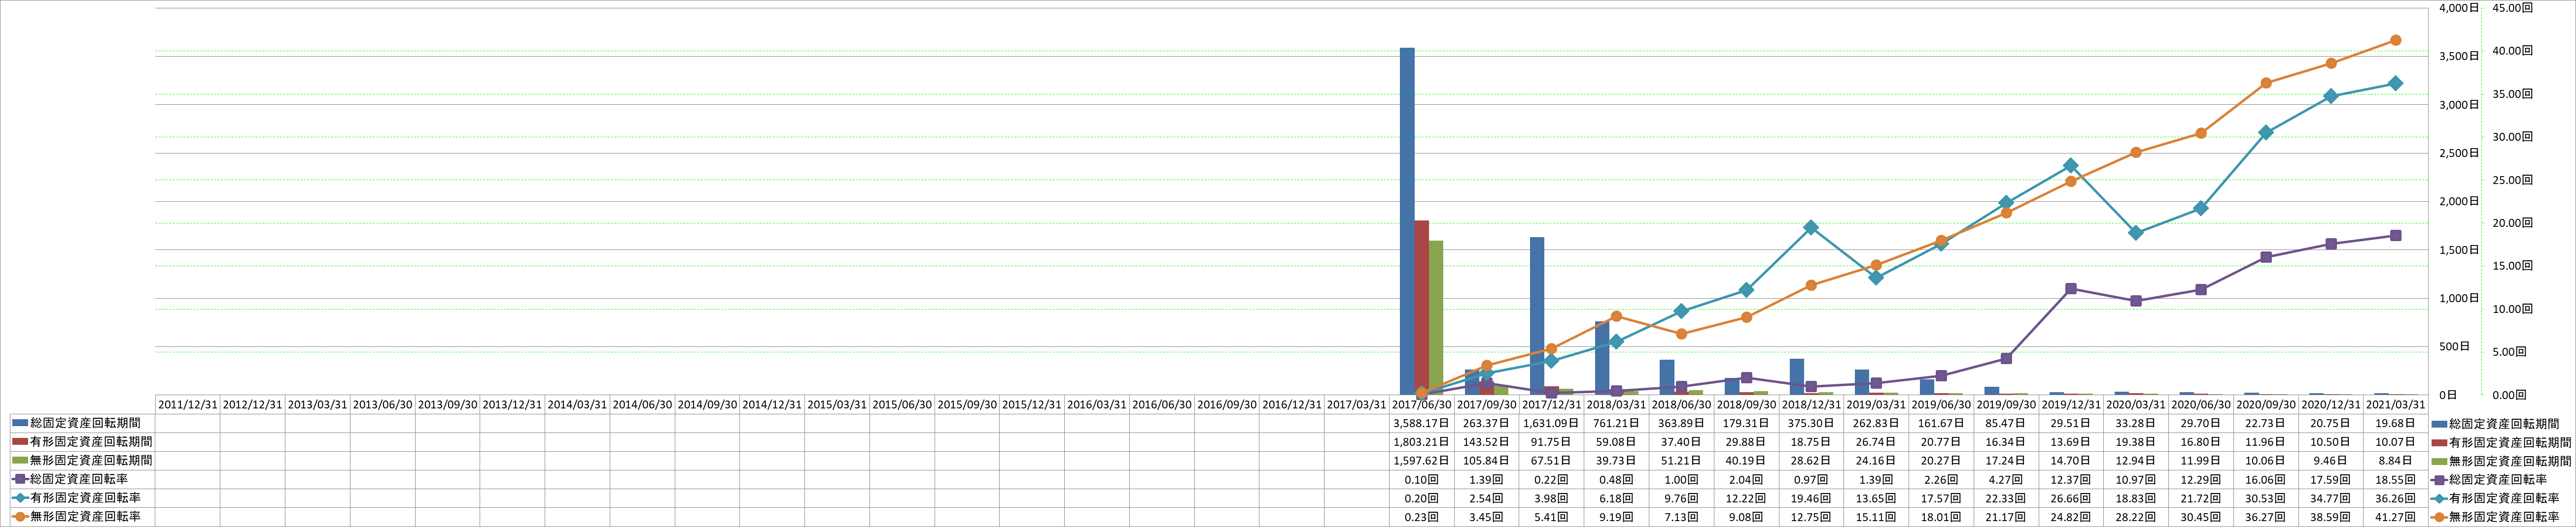
Task: Select the cell with 19.46回
Action: click(x=1811, y=497)
